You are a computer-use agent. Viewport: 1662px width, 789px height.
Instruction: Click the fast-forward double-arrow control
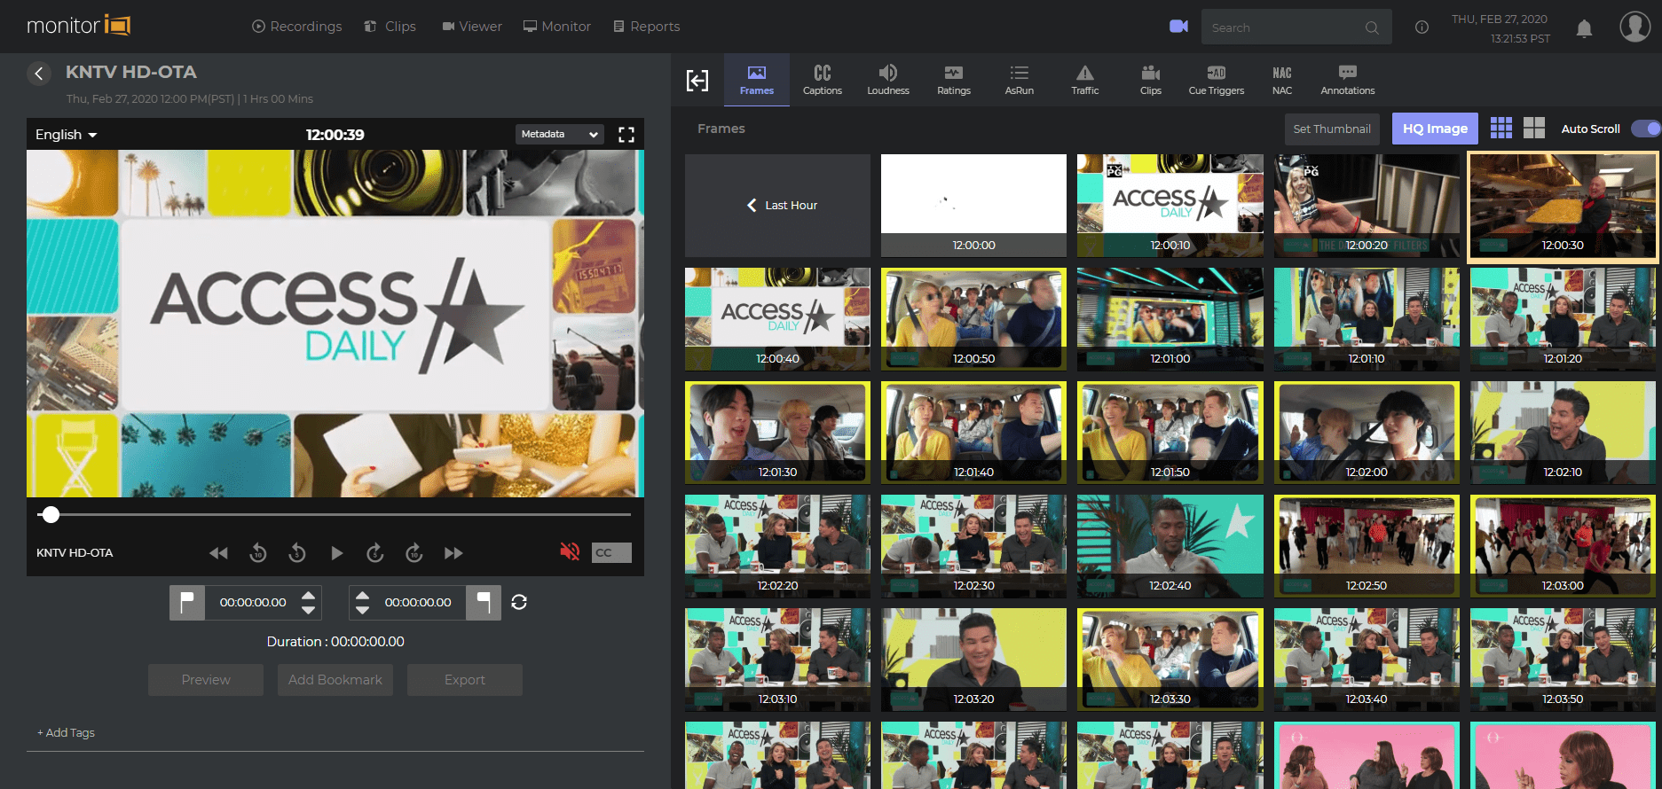click(453, 553)
